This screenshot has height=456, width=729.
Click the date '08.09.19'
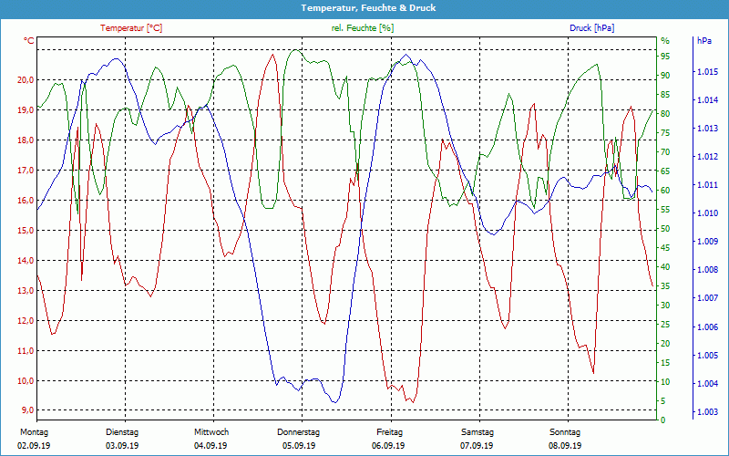tap(564, 446)
